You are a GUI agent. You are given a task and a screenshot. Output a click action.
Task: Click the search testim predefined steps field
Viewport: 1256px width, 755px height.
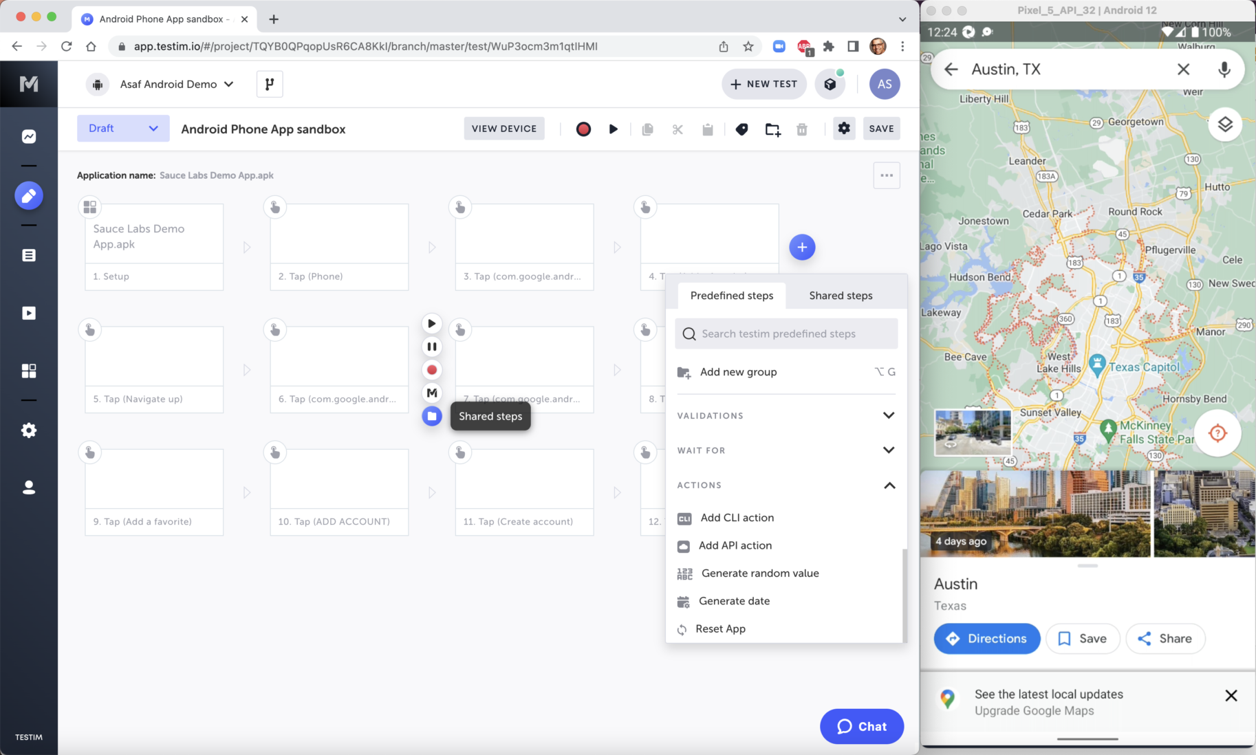click(x=786, y=333)
